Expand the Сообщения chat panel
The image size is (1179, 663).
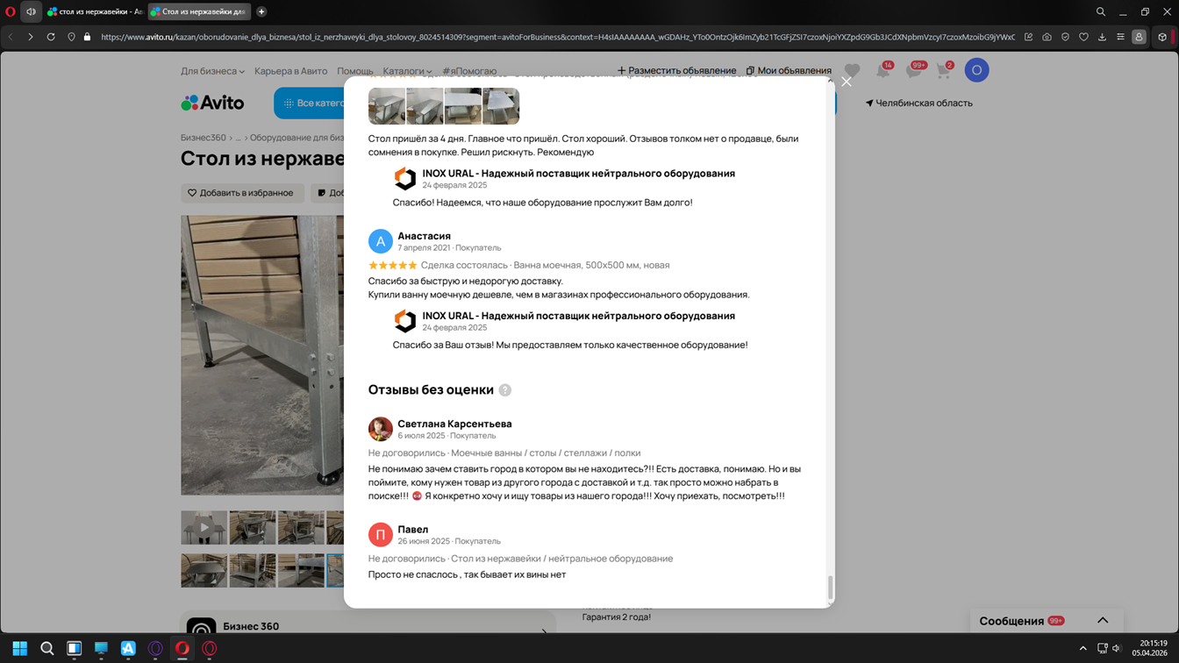pos(1103,620)
